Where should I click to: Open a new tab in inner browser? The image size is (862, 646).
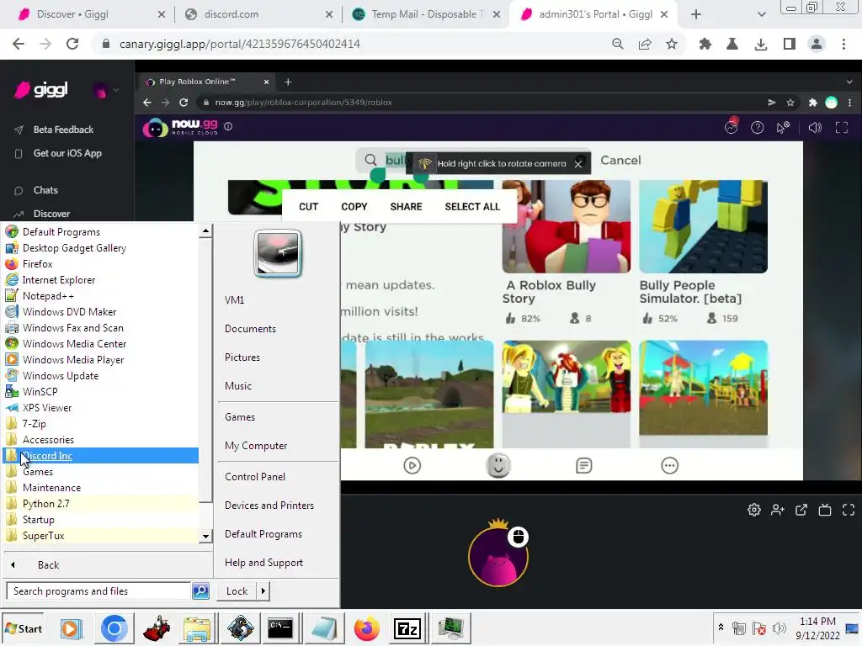click(288, 82)
